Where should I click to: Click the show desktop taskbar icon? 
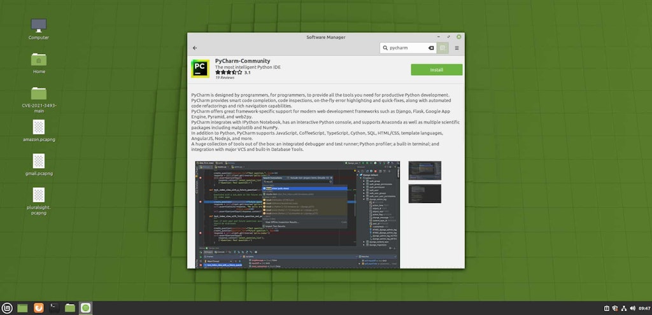click(x=22, y=308)
